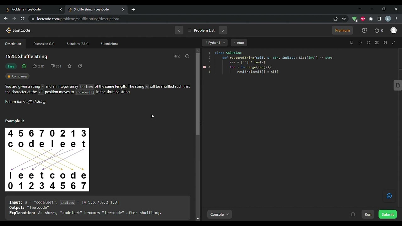Open user profile avatar
Viewport: 402px width, 226px height.
tap(394, 30)
